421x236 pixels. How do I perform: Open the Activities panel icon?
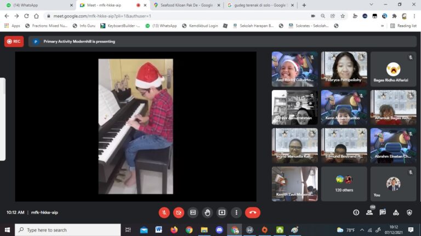pyautogui.click(x=396, y=213)
